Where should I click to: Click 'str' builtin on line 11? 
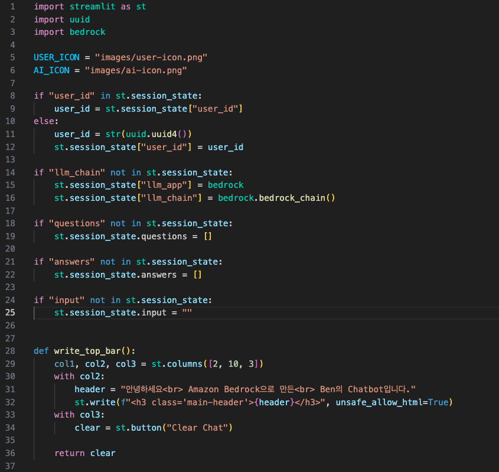coord(113,134)
